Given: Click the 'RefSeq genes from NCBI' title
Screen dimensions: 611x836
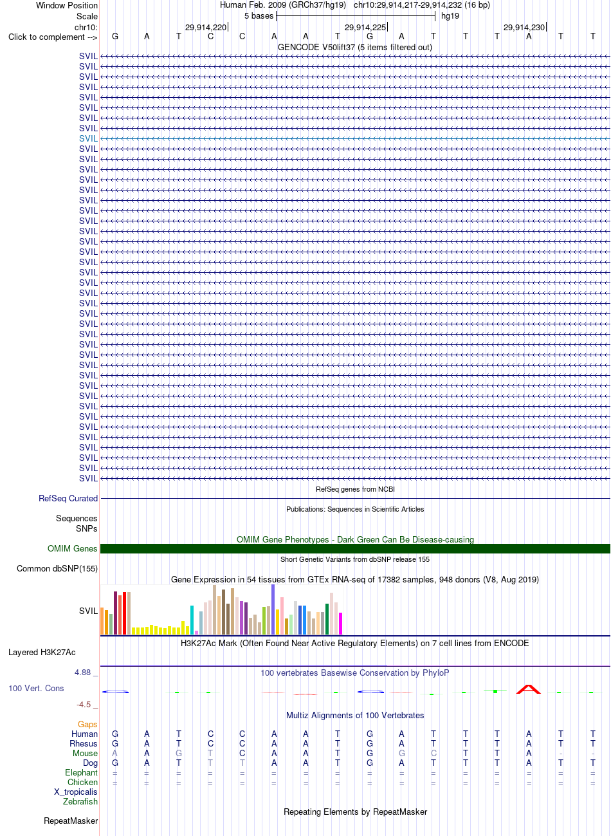Looking at the screenshot, I should (355, 489).
